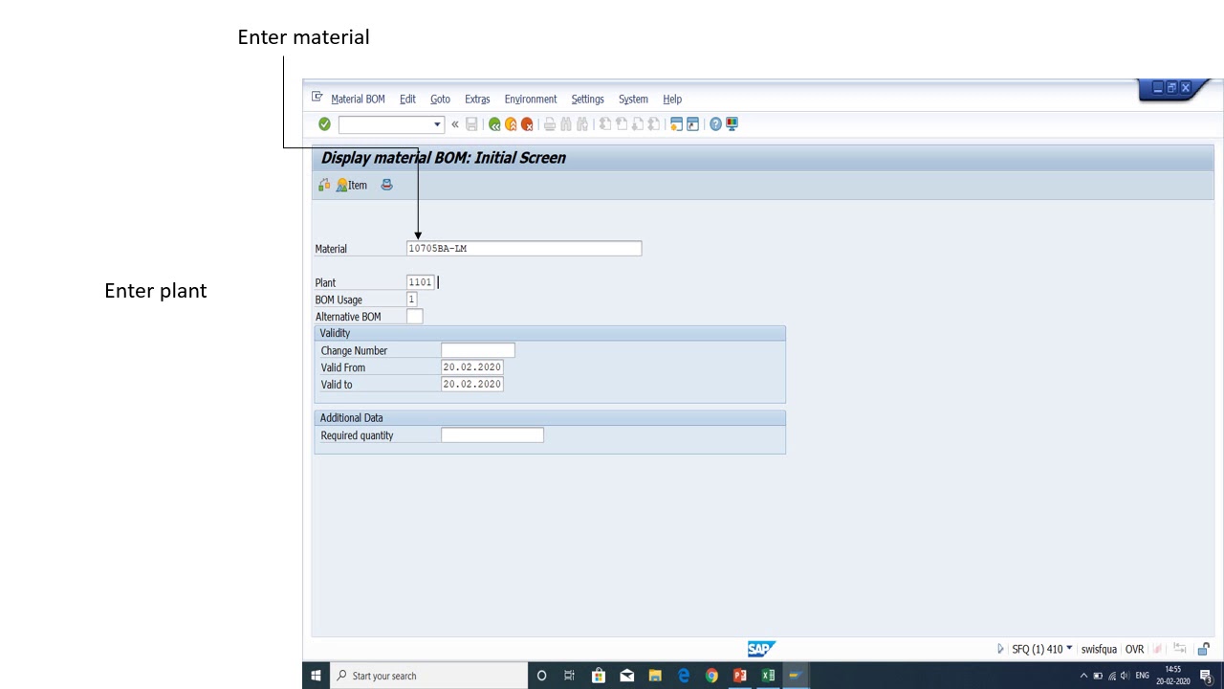Open the Settings menu
The height and width of the screenshot is (689, 1224).
point(587,100)
